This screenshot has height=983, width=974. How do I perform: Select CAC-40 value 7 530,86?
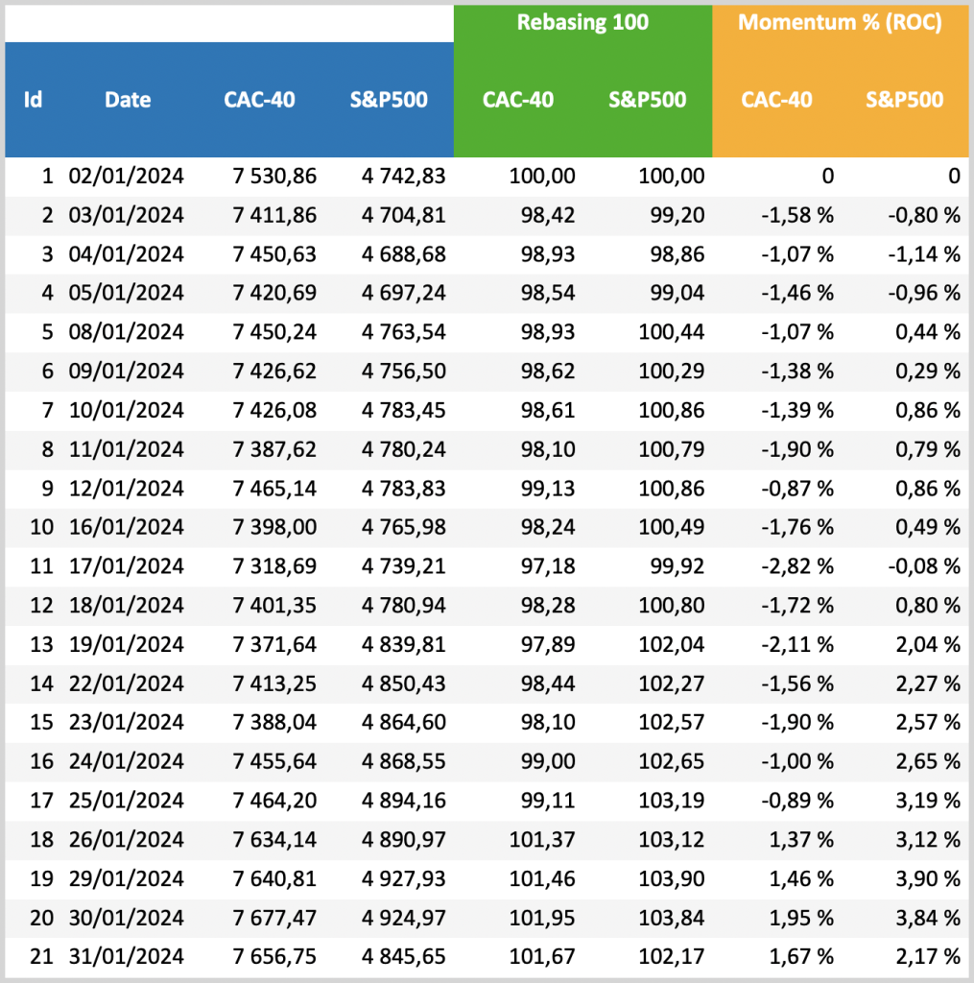point(274,177)
